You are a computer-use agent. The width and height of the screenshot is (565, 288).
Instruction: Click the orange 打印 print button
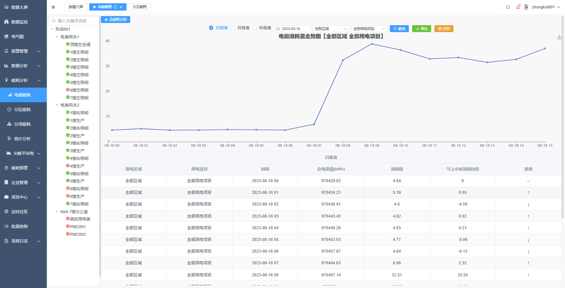point(444,28)
